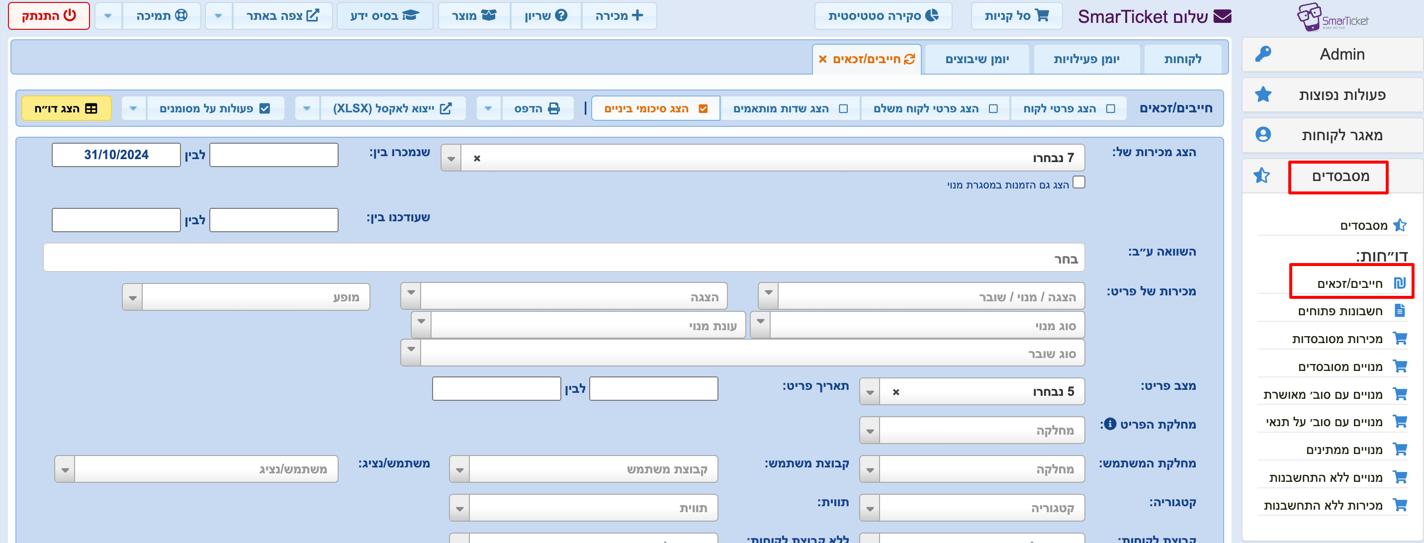
Task: Click the shekel icon beside חייבים/זכאים report
Action: coord(1400,283)
